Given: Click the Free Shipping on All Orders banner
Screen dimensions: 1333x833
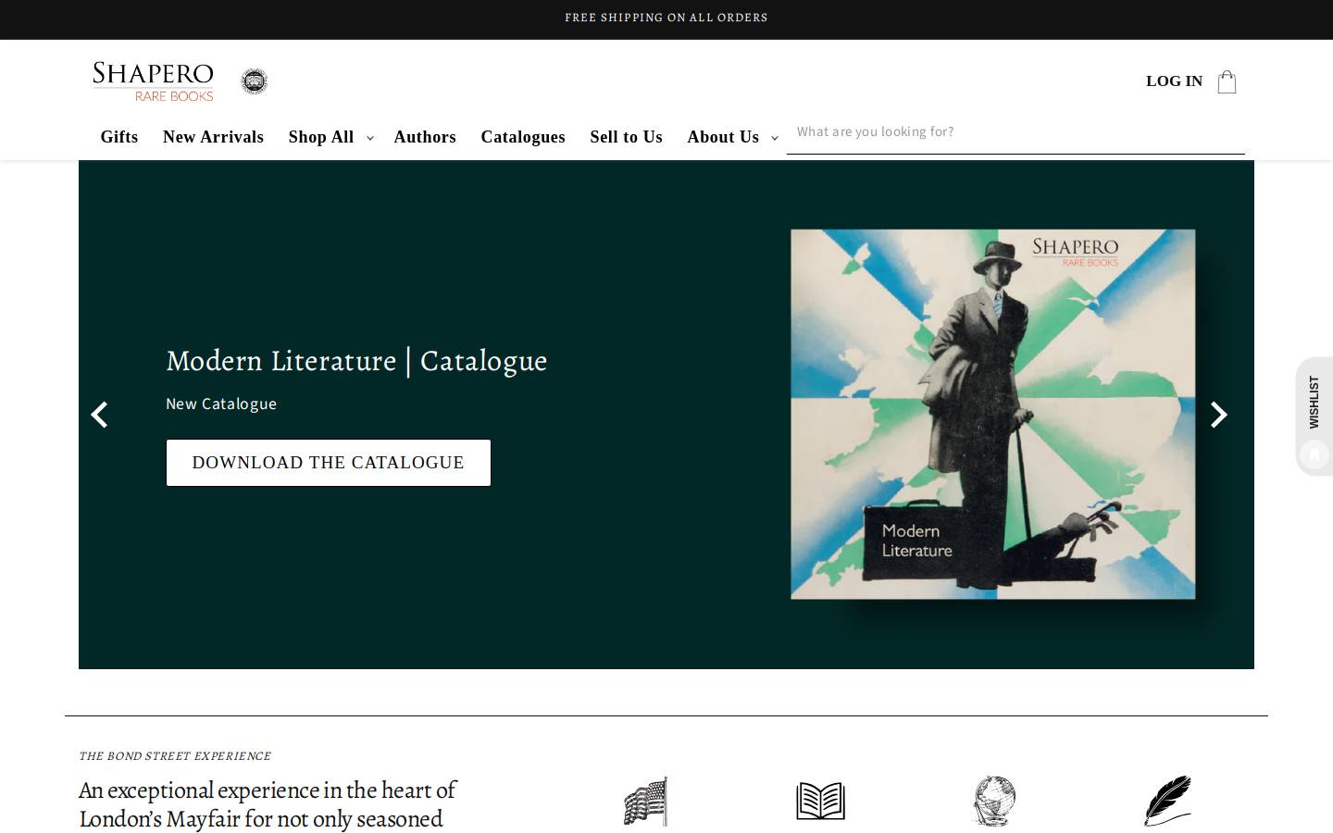Looking at the screenshot, I should coord(666,18).
